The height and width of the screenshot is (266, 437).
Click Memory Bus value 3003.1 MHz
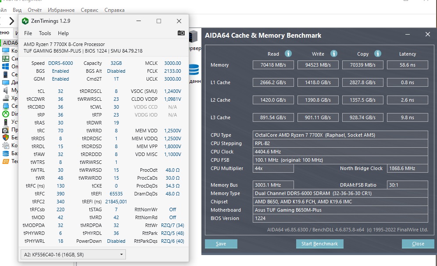(273, 185)
